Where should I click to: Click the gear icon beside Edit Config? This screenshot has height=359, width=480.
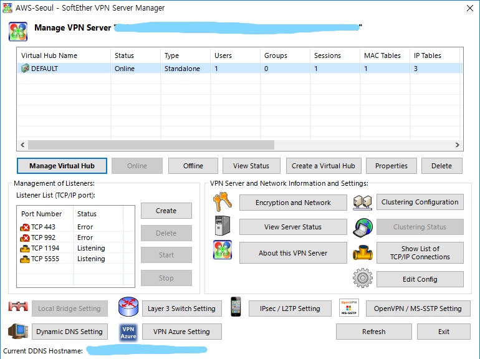[x=362, y=279]
